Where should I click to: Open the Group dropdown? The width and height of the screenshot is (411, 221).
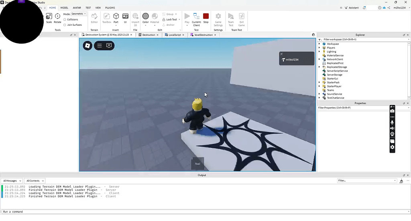(x=176, y=14)
